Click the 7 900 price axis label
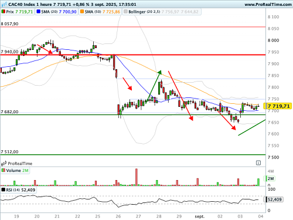 tap(273, 64)
